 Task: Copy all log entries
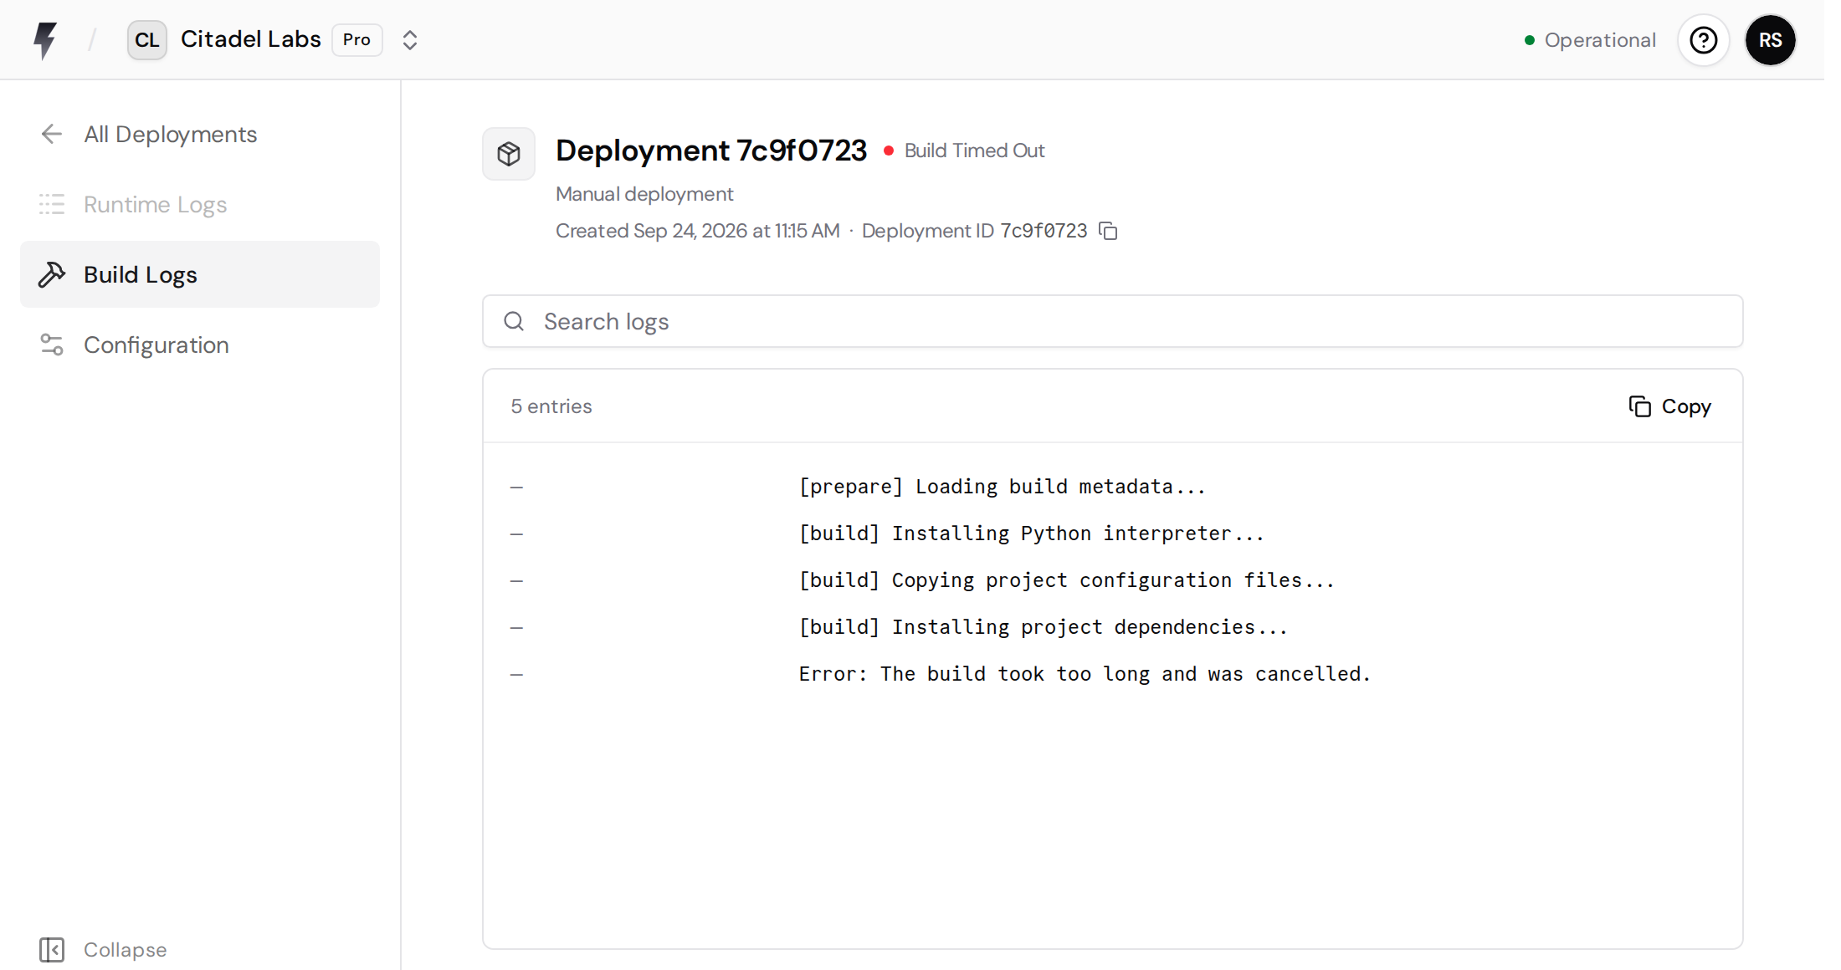click(1670, 406)
